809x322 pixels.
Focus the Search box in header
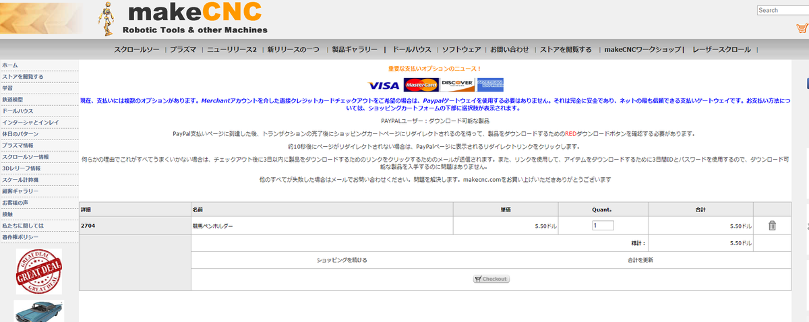783,10
